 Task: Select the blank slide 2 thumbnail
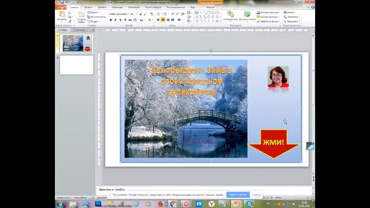point(76,65)
